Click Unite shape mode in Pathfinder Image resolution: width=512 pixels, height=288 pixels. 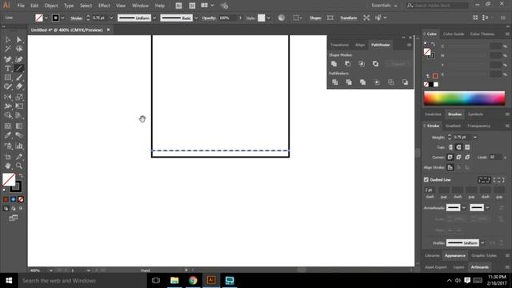[x=334, y=64]
